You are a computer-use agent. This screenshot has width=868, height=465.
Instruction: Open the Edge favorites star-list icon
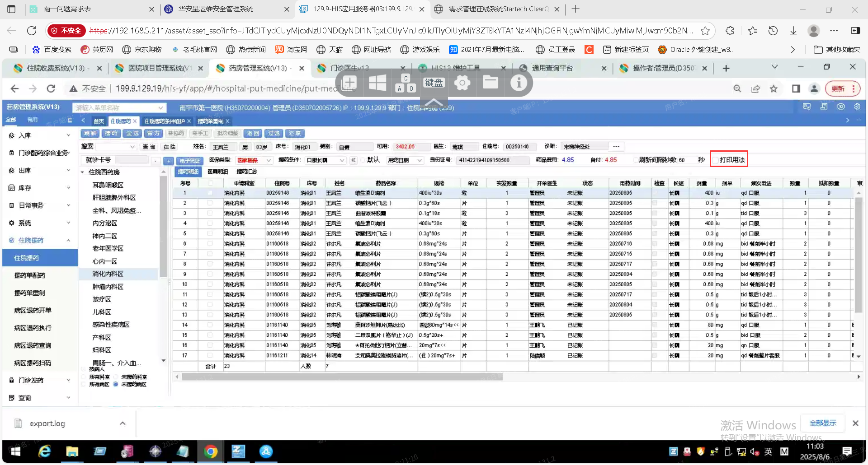coord(752,31)
